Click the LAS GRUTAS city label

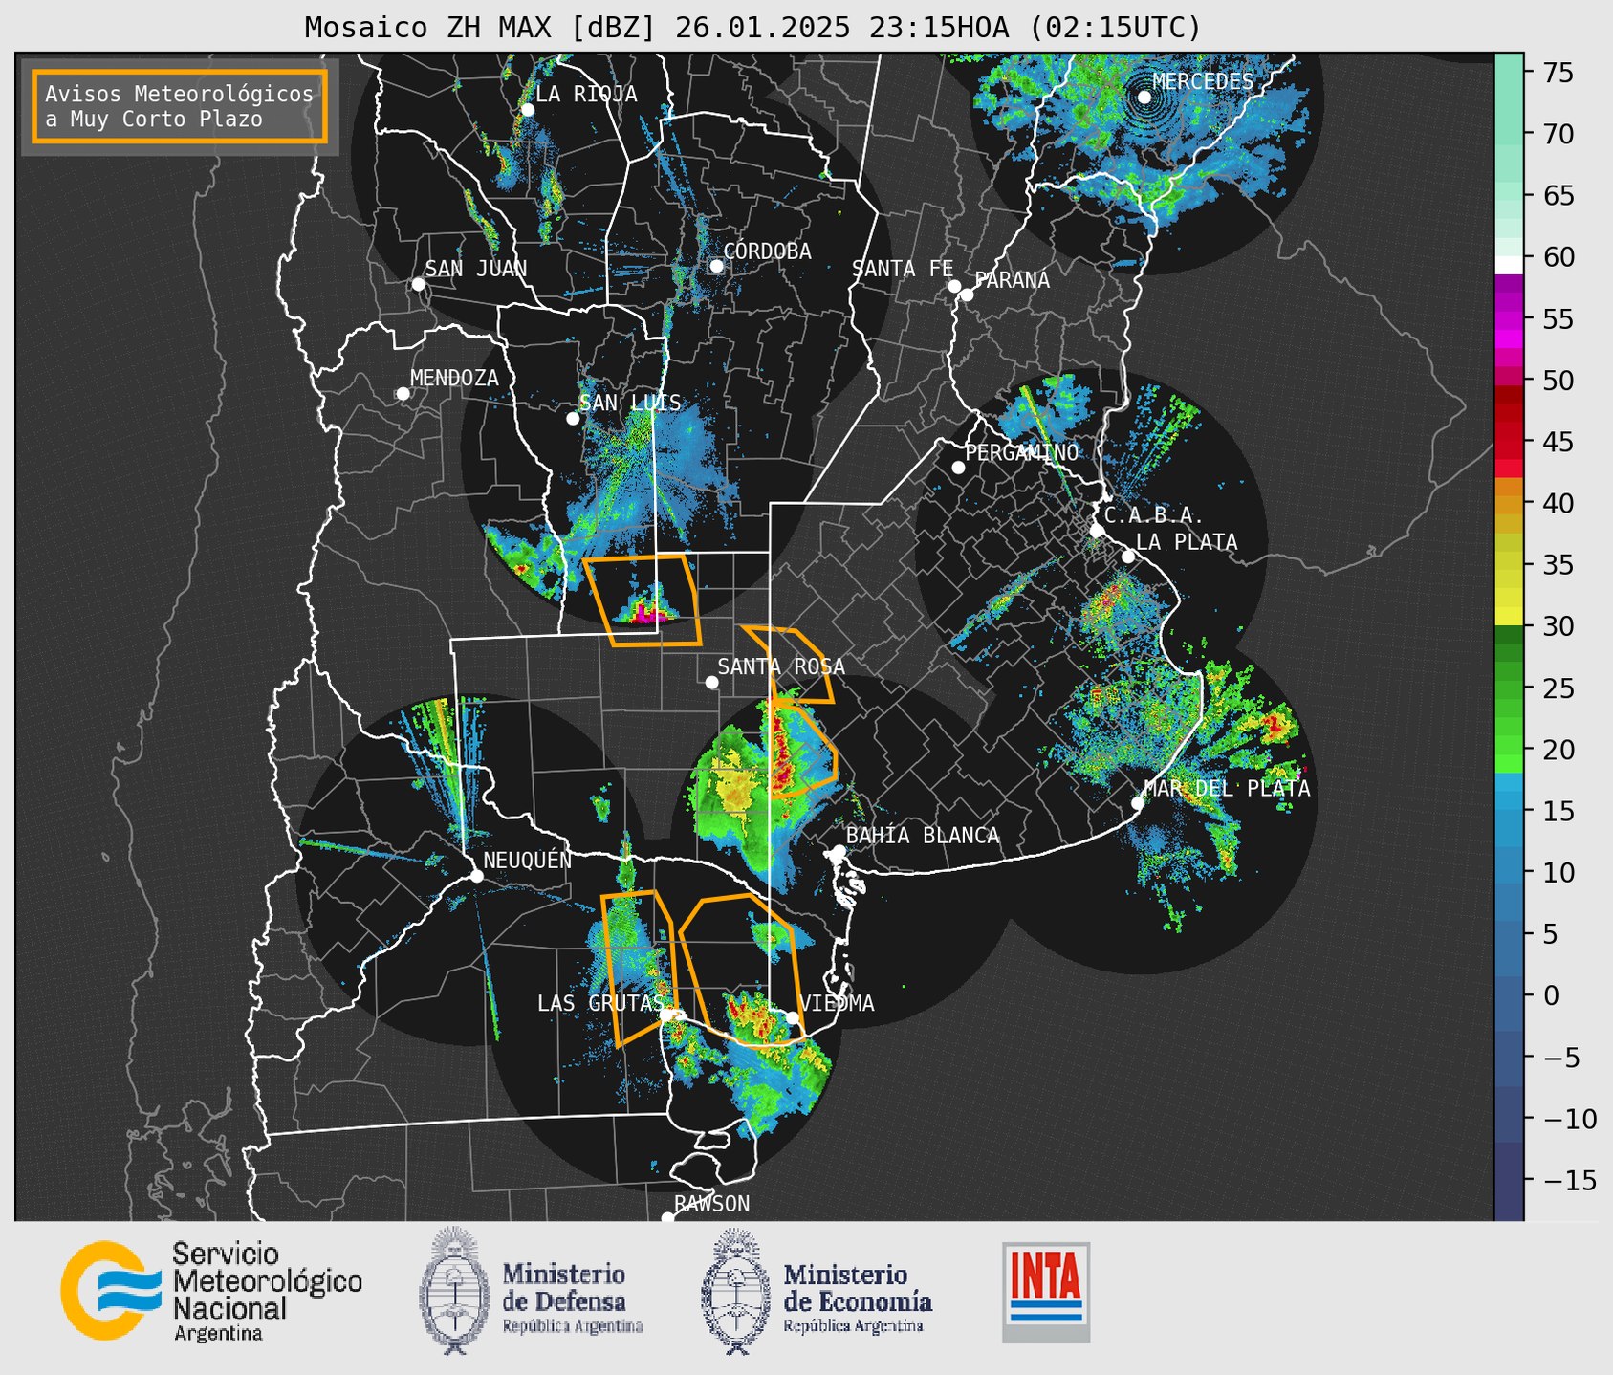(x=600, y=1003)
